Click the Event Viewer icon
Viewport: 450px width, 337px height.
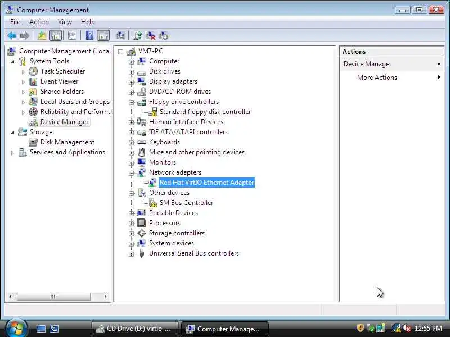tap(33, 81)
